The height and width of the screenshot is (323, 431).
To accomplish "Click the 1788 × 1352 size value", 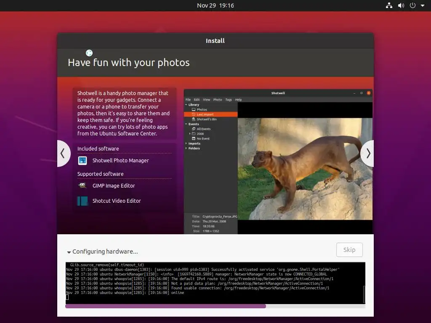I will (211, 231).
